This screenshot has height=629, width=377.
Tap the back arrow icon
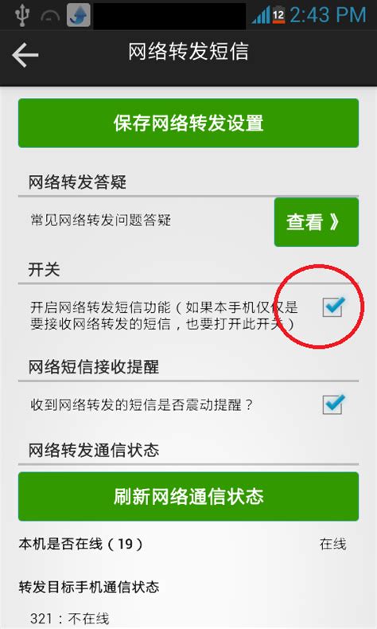pos(25,55)
